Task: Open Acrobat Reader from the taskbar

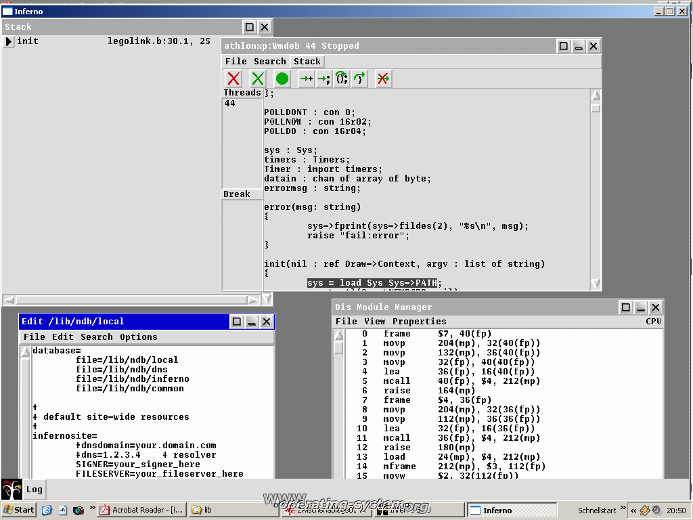Action: [x=142, y=510]
